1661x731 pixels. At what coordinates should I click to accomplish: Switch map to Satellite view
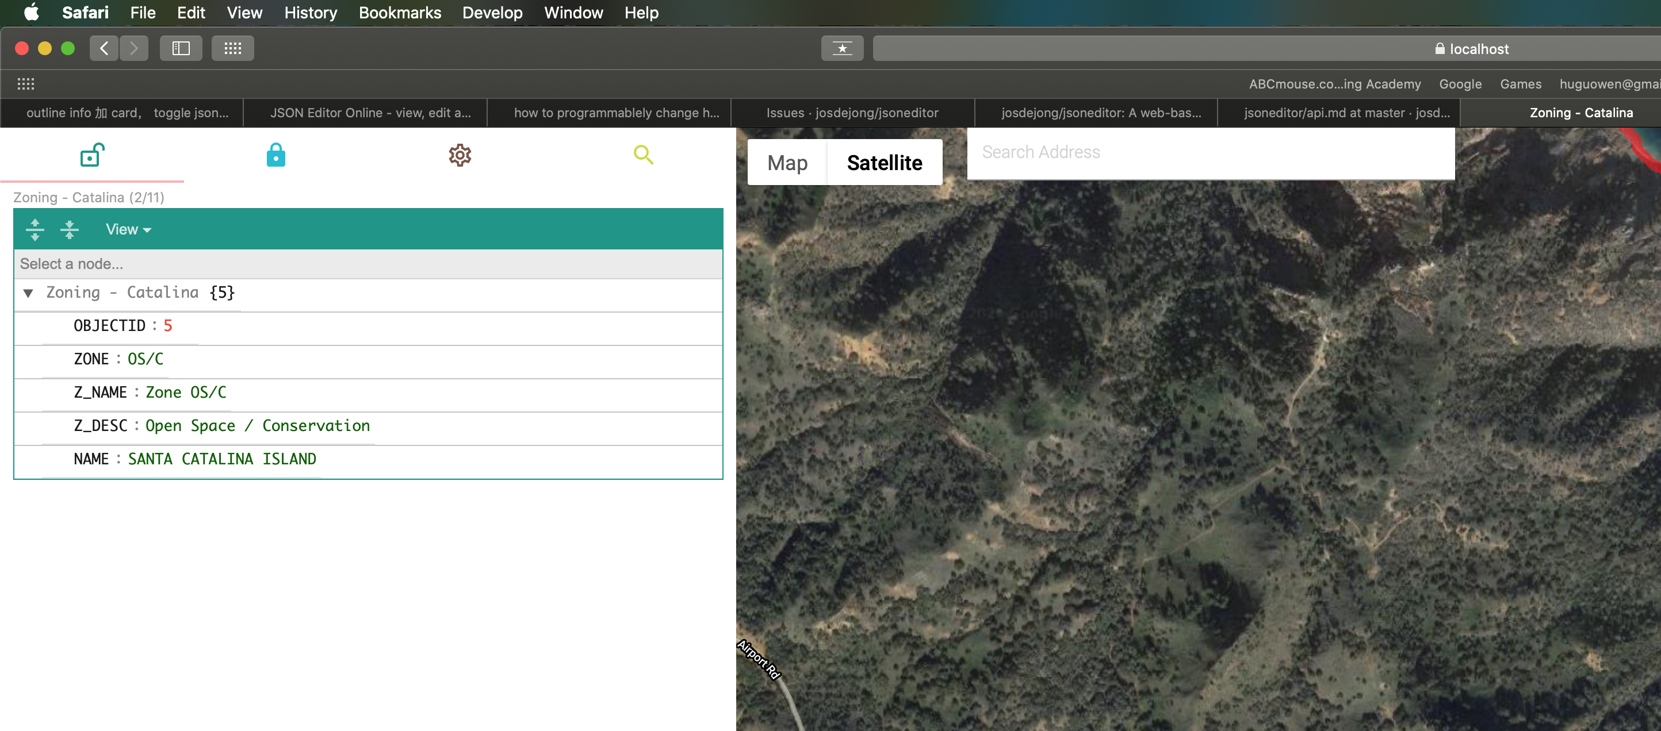(x=885, y=162)
